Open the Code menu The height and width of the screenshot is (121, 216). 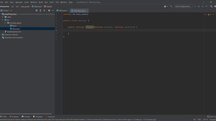[26, 2]
